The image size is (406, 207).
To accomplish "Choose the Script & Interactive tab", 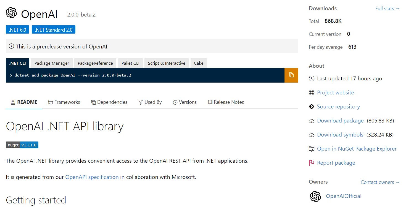I will (166, 63).
